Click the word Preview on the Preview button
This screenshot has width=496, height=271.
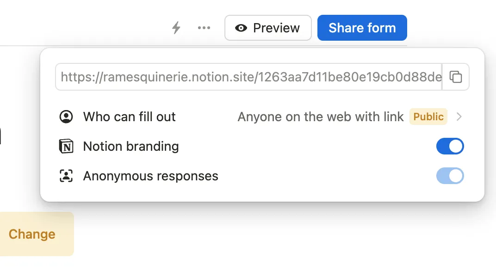[x=276, y=28]
